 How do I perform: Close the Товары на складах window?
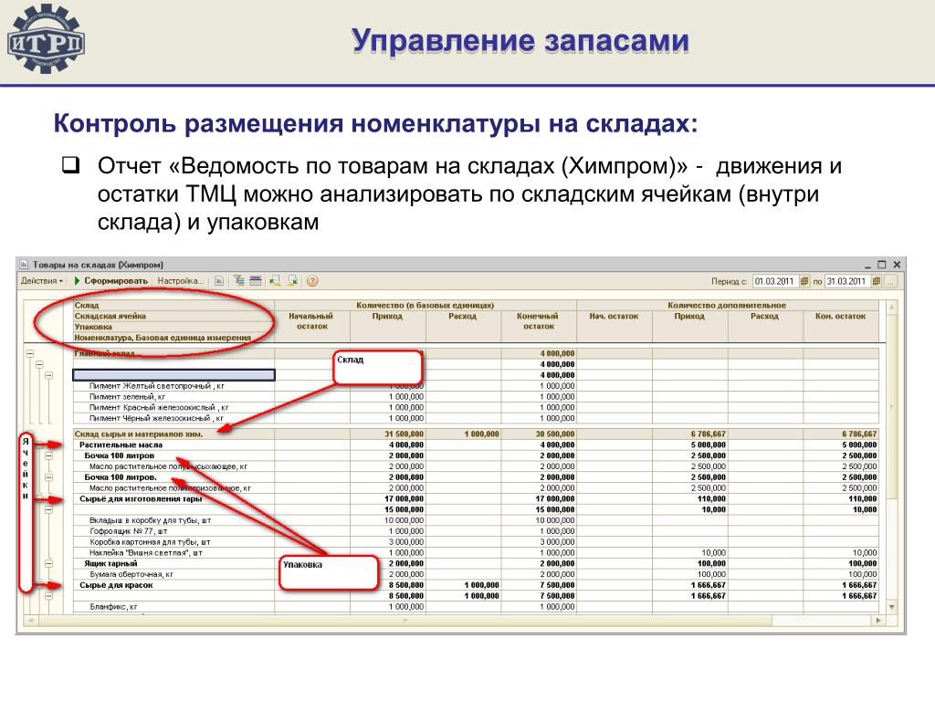click(x=897, y=265)
